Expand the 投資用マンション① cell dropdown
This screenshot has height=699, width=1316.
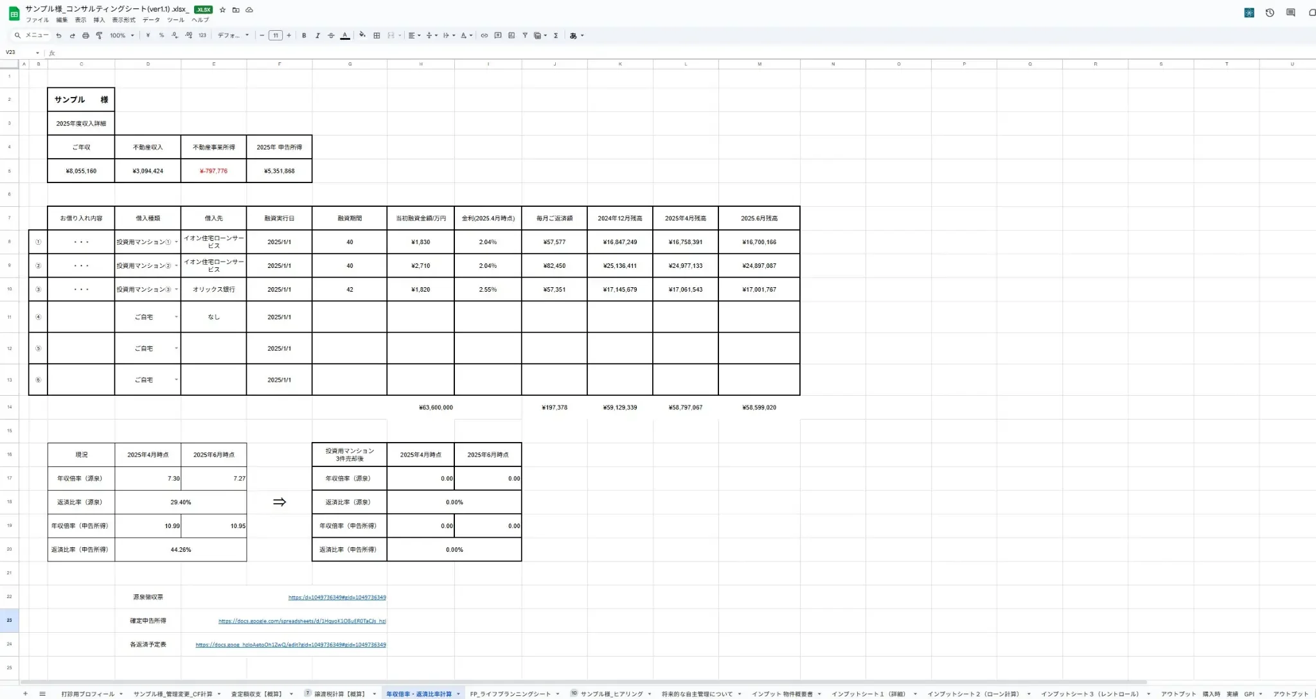pyautogui.click(x=176, y=242)
